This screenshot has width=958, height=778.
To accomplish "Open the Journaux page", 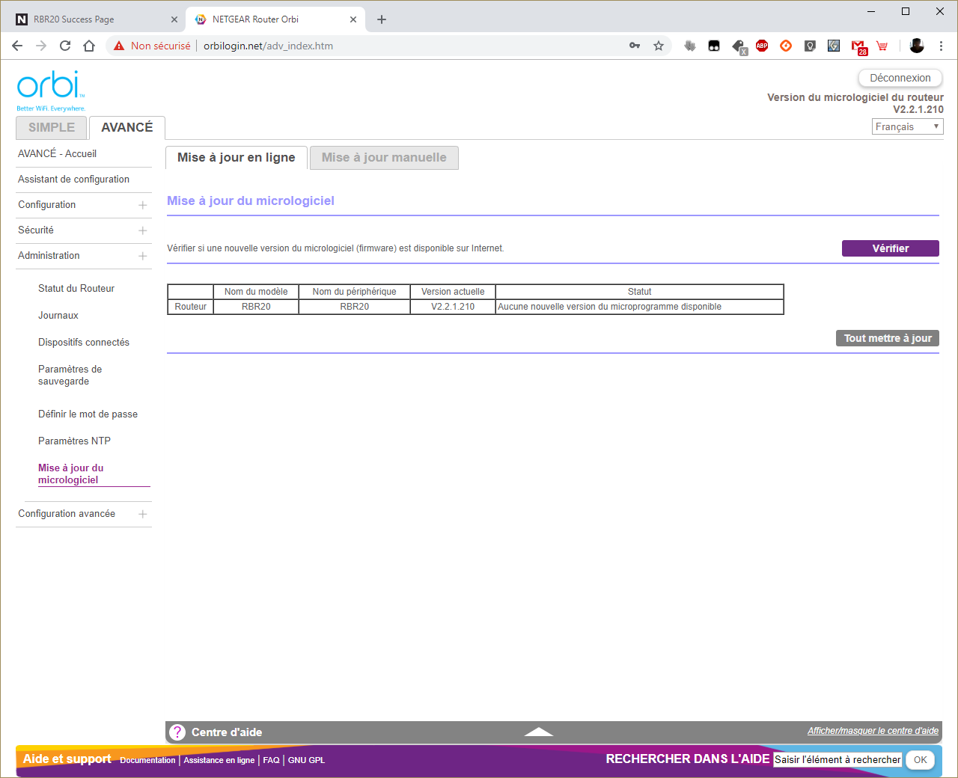I will 58,315.
